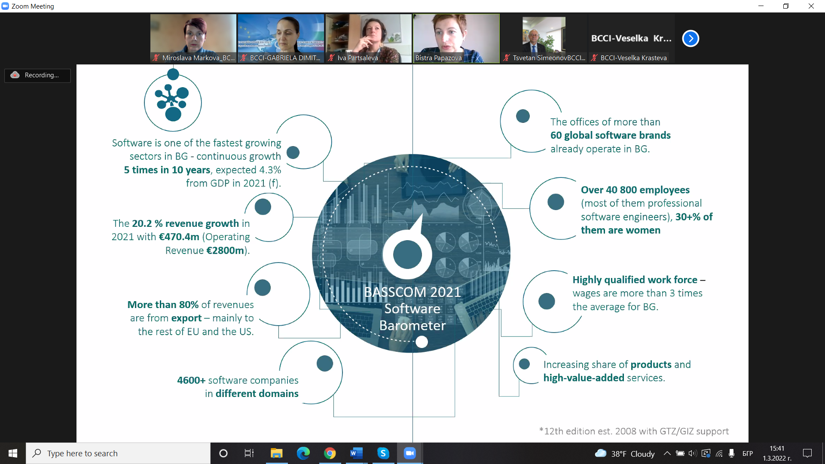
Task: Click muted microphone icon on Iva Partsaleva
Action: 331,58
